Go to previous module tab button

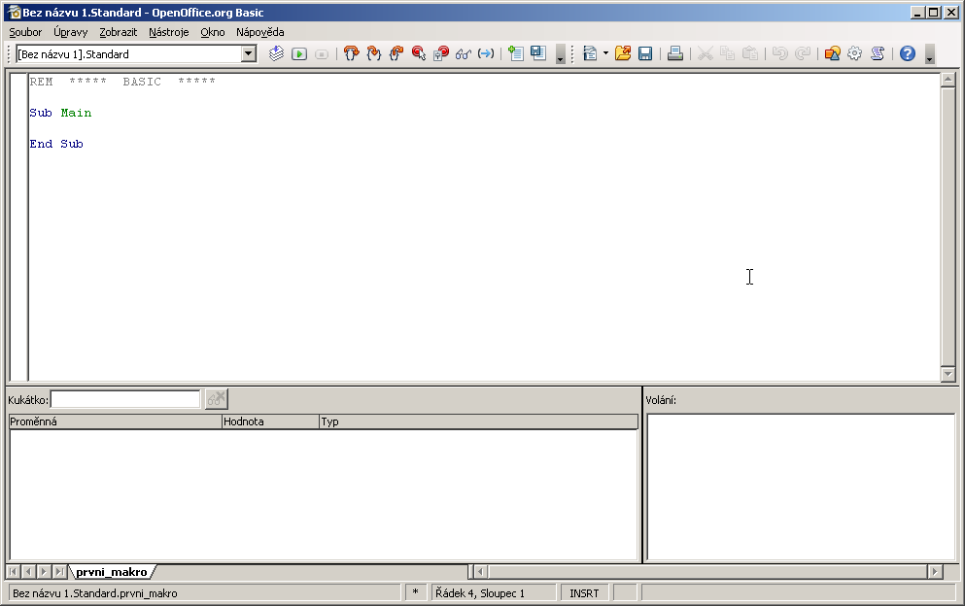tap(28, 572)
